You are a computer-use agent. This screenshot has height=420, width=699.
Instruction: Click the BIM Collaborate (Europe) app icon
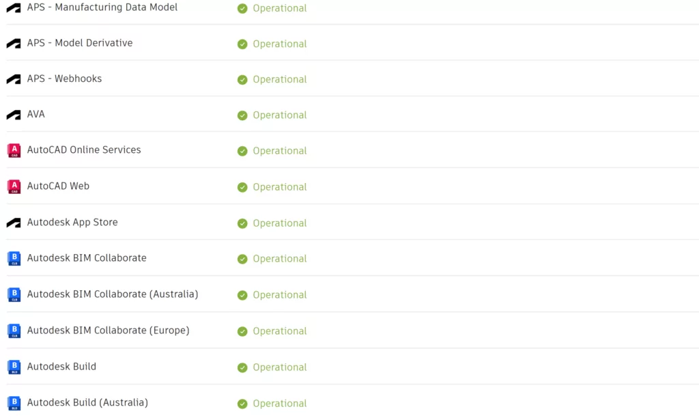click(x=14, y=331)
